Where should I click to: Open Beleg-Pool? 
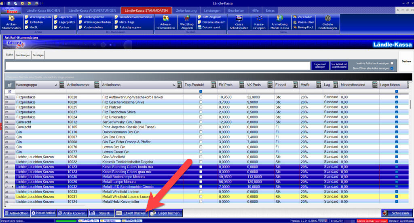[303, 28]
